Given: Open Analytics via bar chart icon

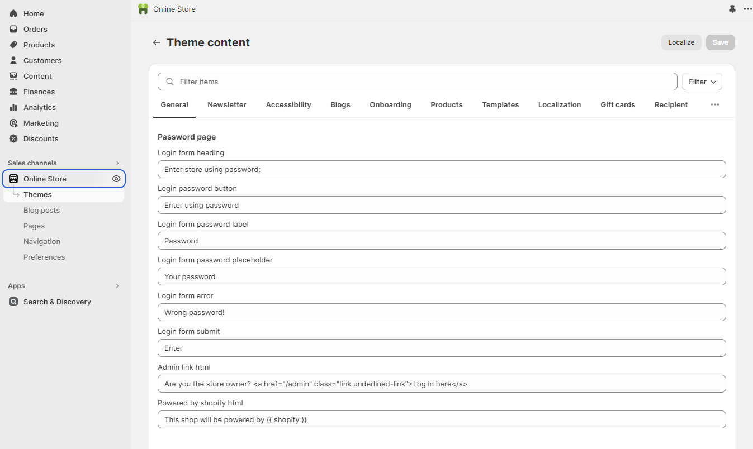Looking at the screenshot, I should coord(13,107).
